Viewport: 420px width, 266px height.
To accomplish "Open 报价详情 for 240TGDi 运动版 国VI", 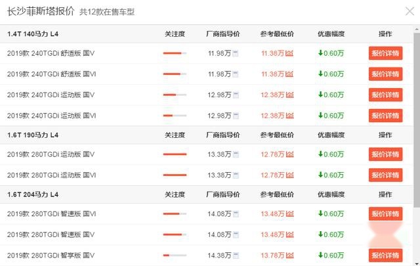I will (385, 116).
